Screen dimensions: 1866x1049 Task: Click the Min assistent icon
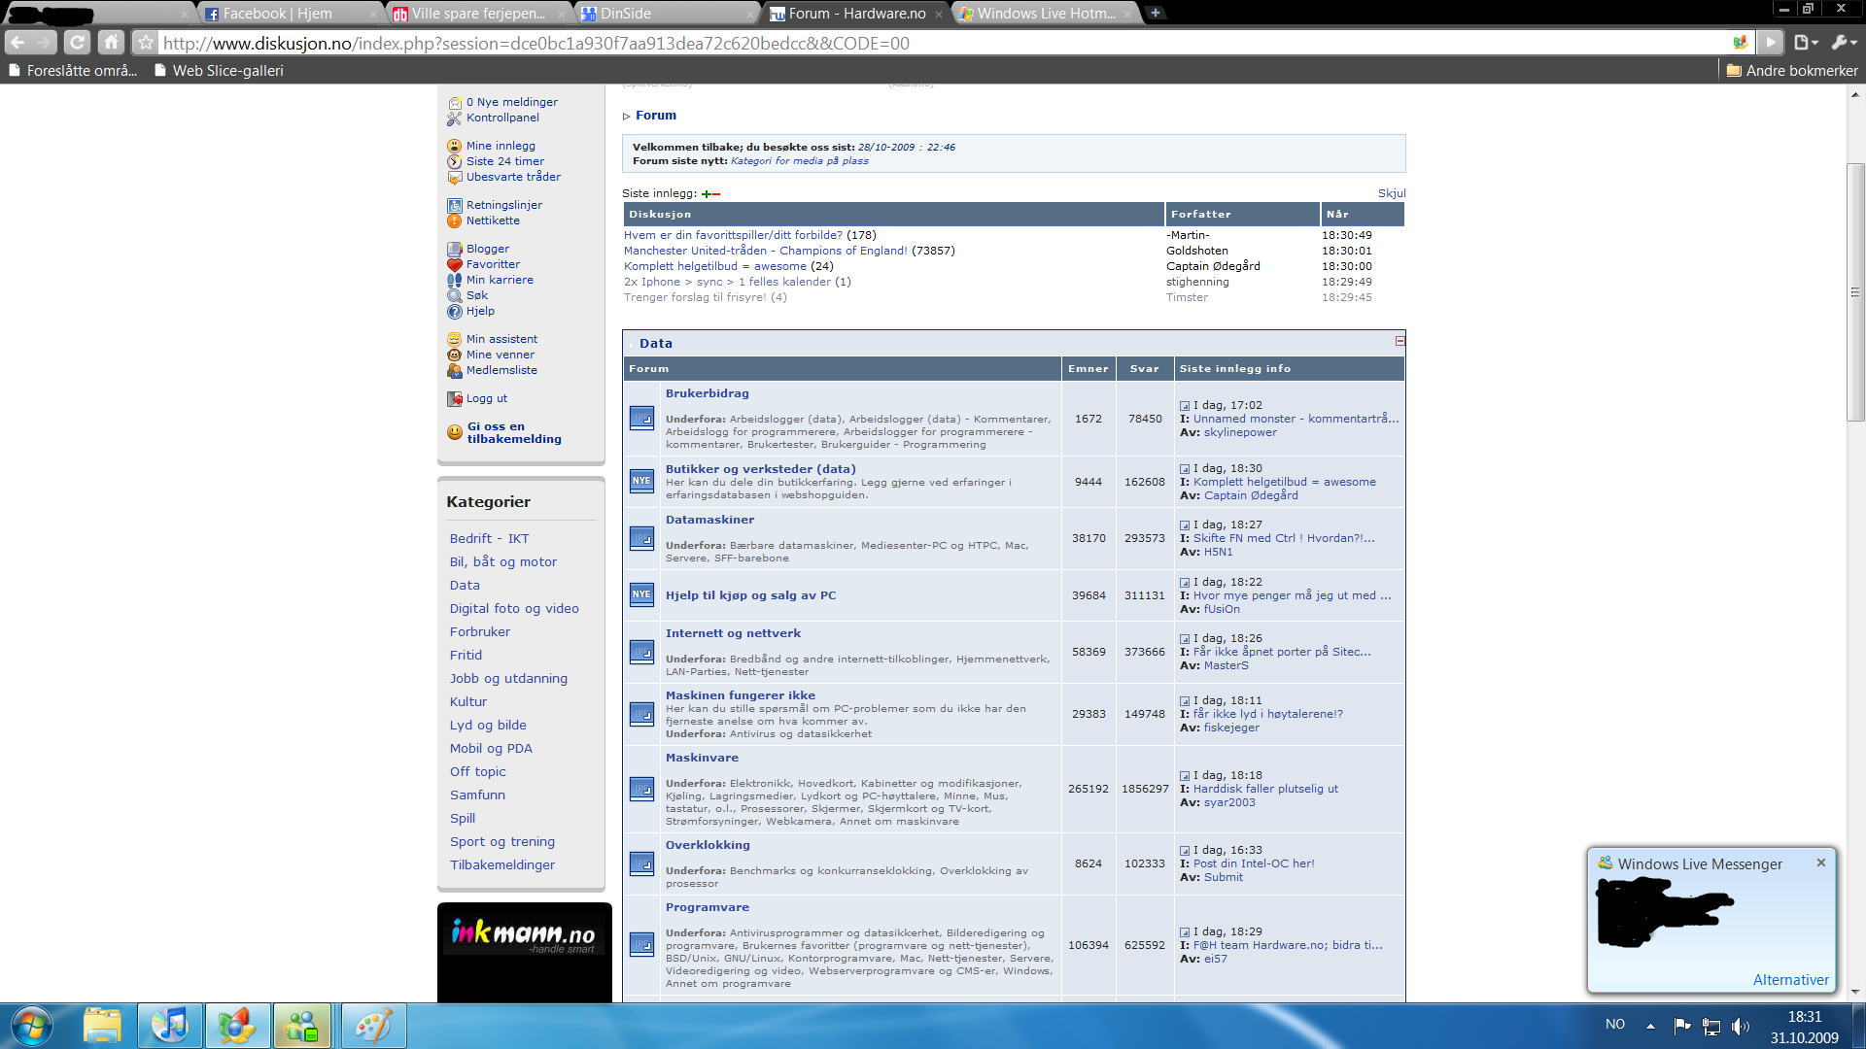click(454, 340)
